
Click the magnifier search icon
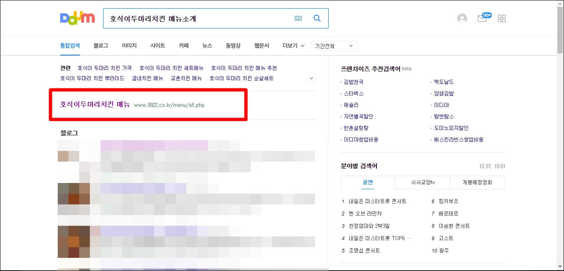click(317, 19)
